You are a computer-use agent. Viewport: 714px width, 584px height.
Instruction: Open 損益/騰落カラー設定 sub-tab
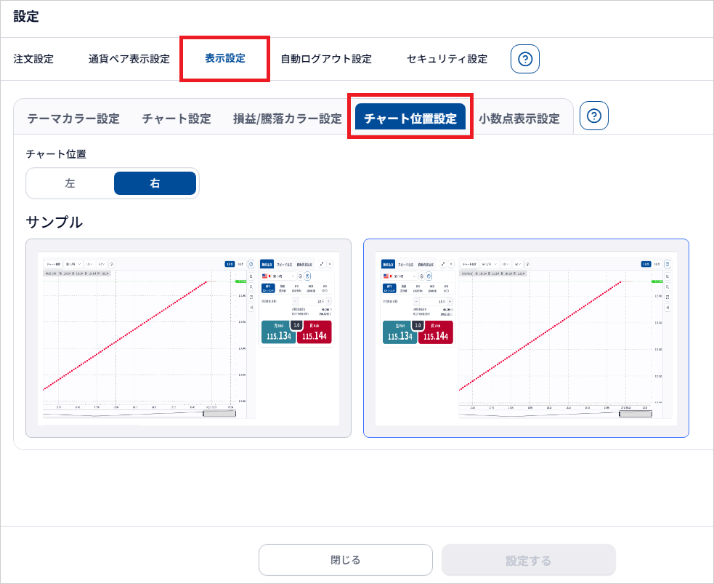point(288,119)
